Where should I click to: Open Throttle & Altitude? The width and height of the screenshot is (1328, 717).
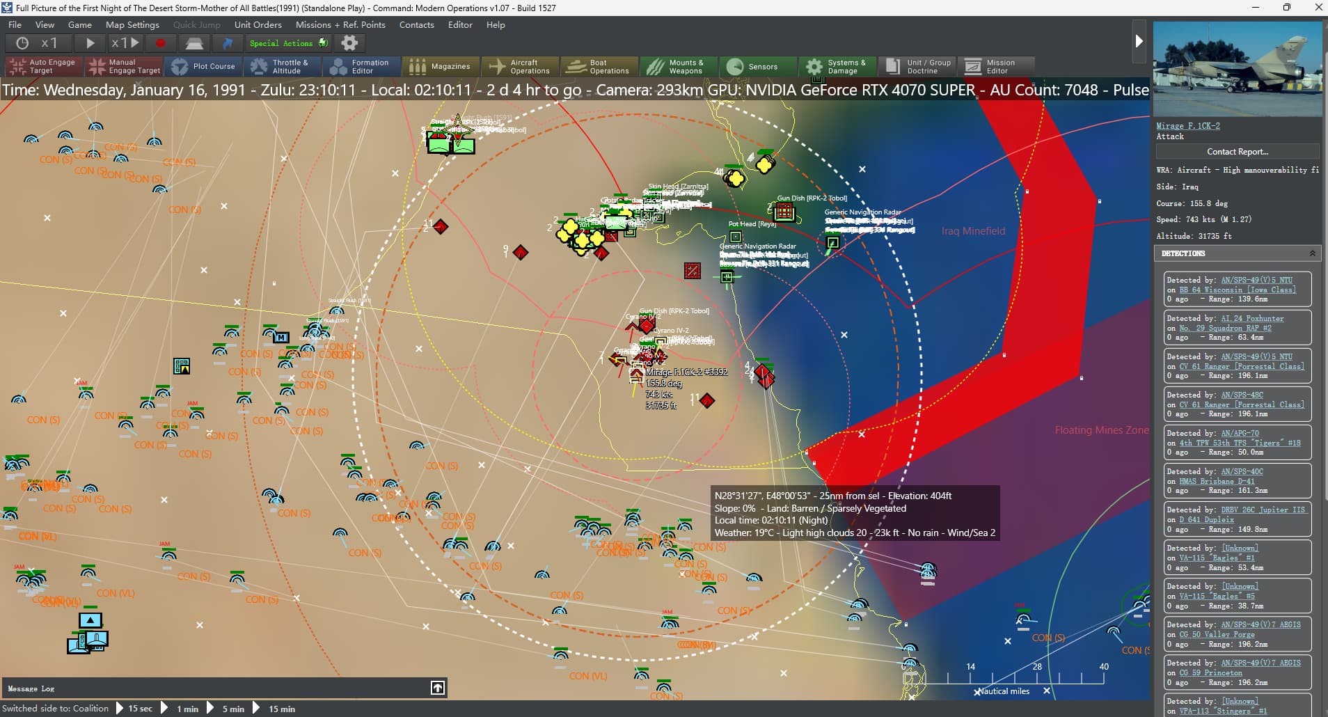pos(283,66)
